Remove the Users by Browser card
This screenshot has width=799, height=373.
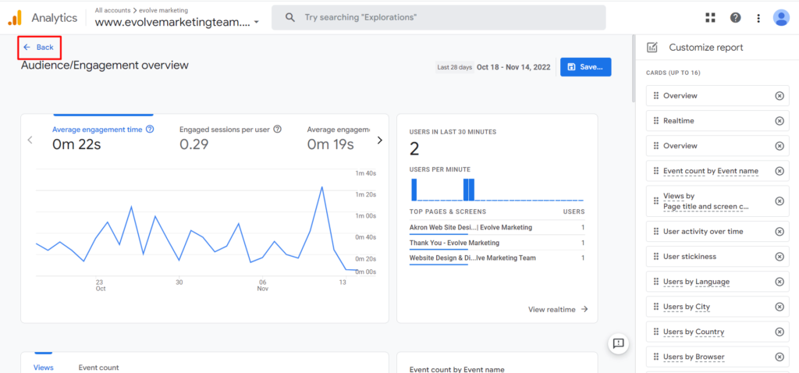coord(779,357)
